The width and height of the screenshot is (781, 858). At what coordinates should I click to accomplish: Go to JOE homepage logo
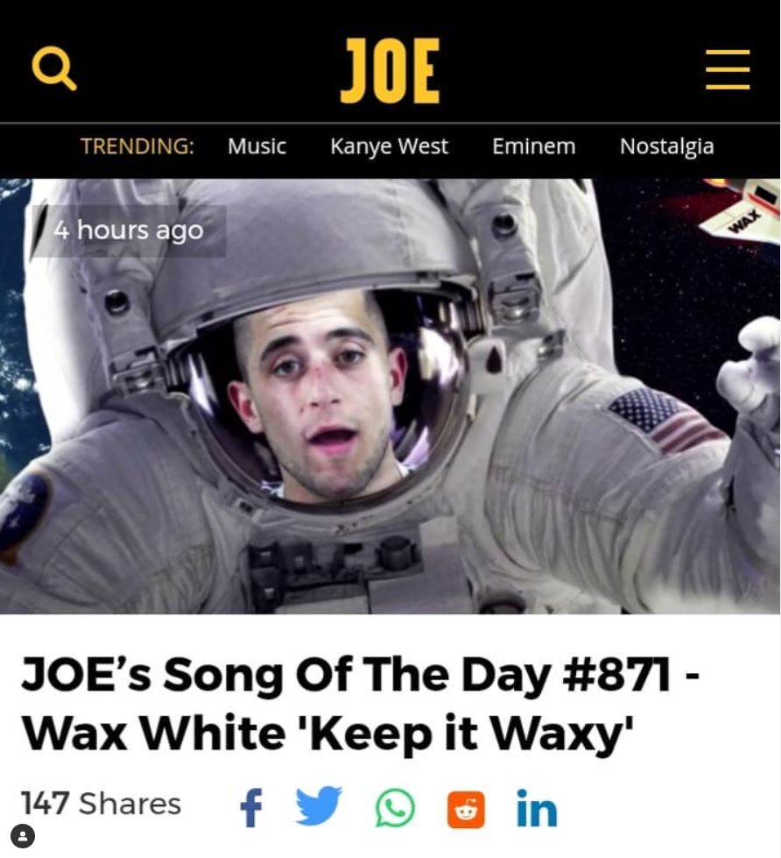[390, 71]
